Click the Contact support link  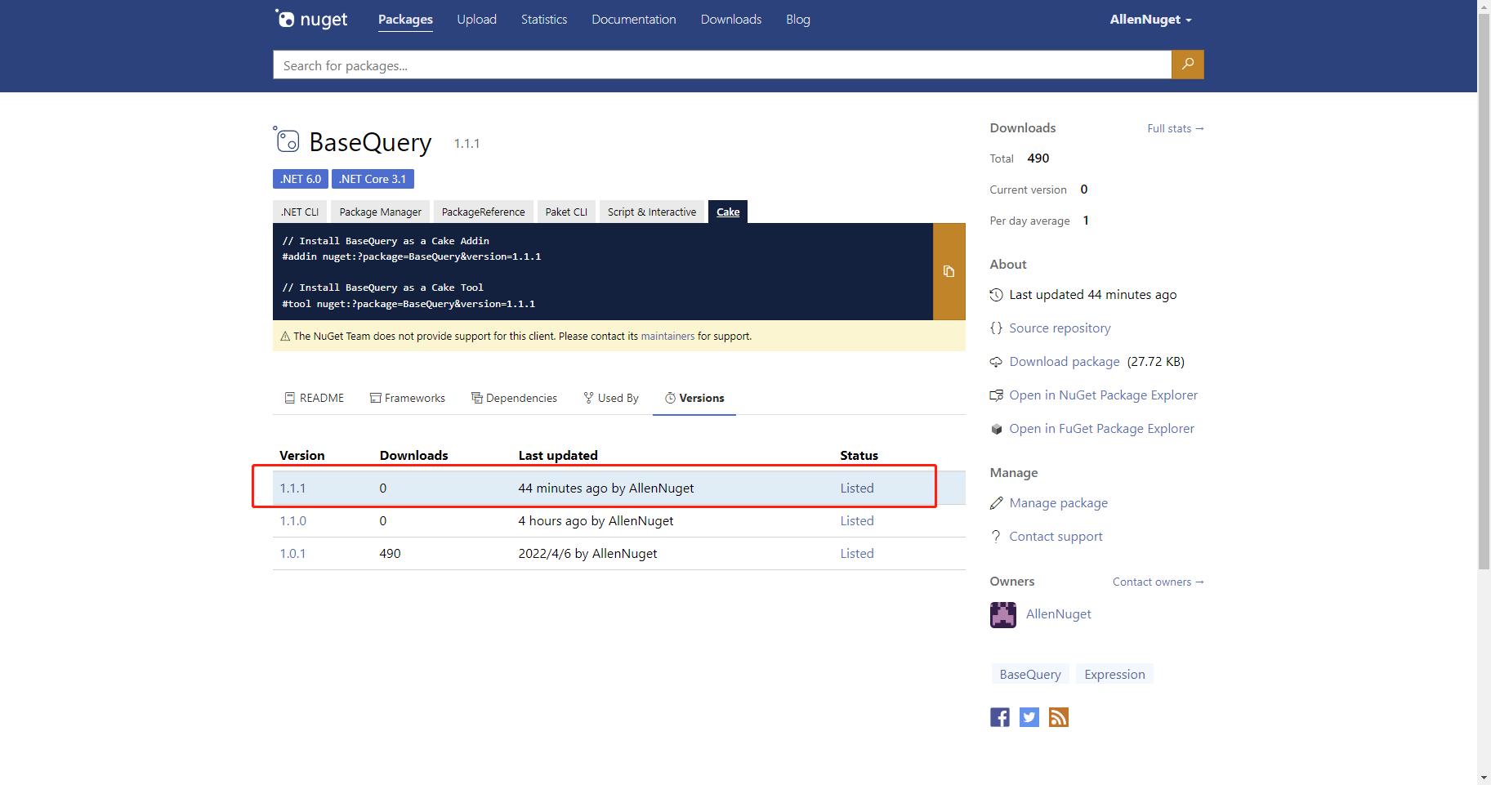tap(1056, 536)
